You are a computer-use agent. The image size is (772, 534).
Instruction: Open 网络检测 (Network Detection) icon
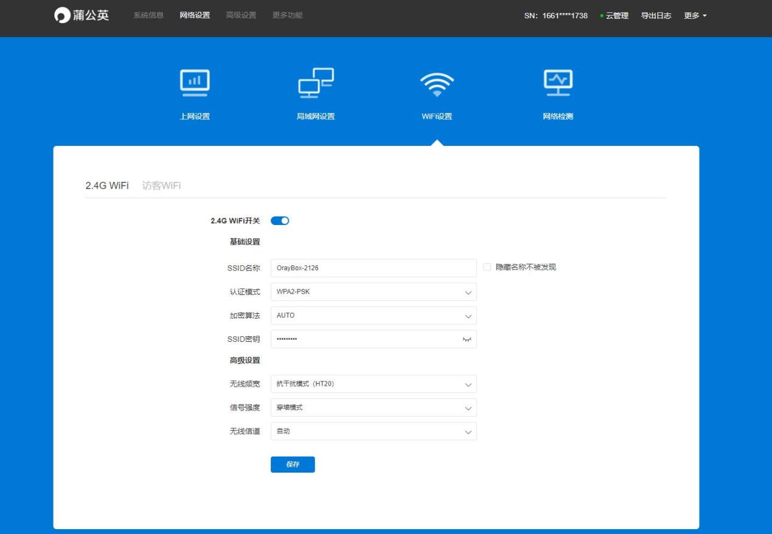tap(558, 83)
